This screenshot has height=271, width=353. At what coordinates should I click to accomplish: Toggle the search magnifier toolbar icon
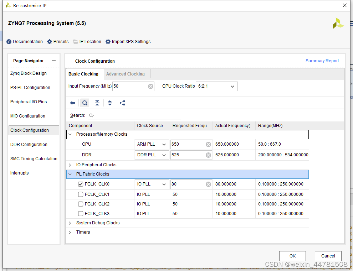coord(85,103)
